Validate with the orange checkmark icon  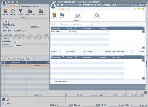[135, 9]
